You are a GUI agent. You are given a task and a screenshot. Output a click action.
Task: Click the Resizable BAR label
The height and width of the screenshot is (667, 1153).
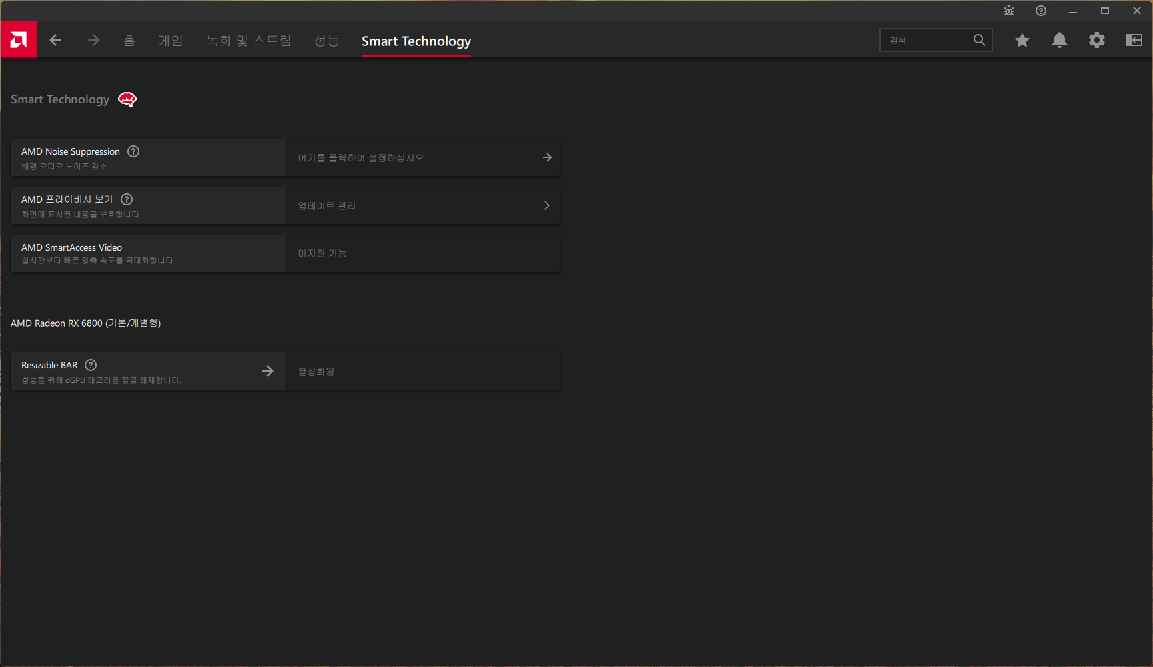pyautogui.click(x=49, y=365)
